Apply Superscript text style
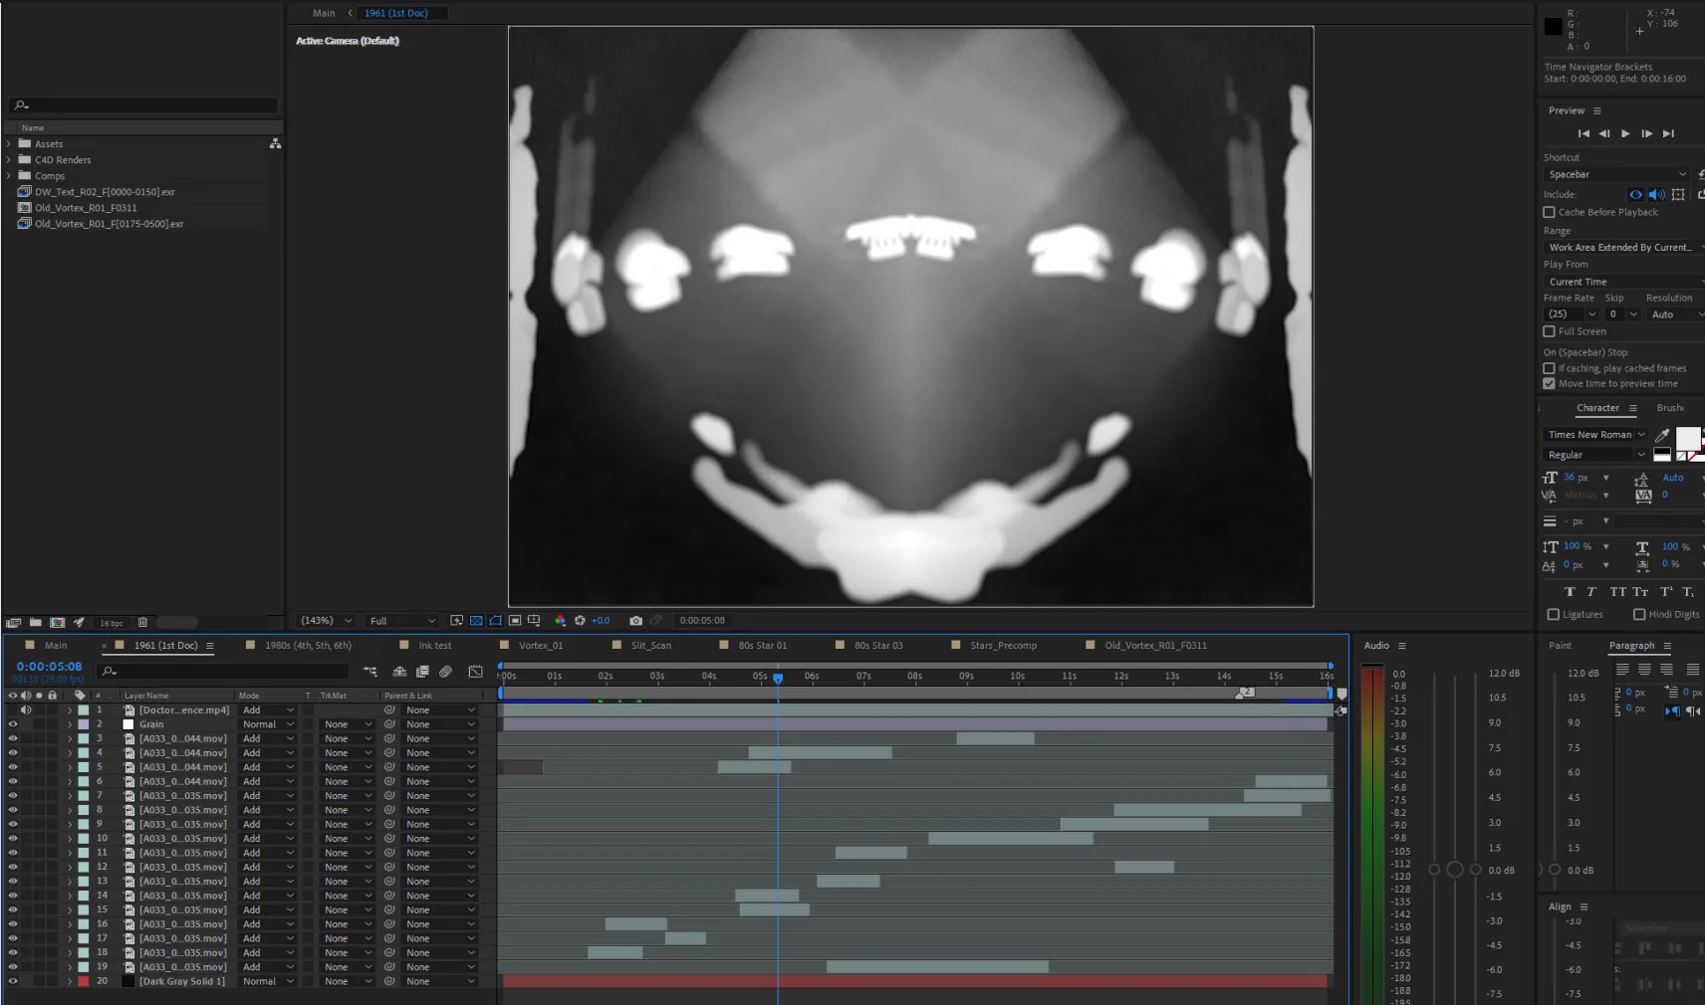This screenshot has width=1705, height=1005. point(1666,592)
